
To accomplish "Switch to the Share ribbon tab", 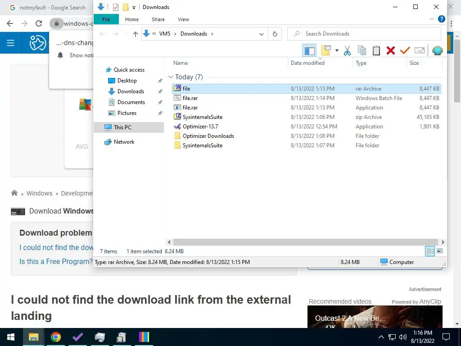I will [x=158, y=19].
